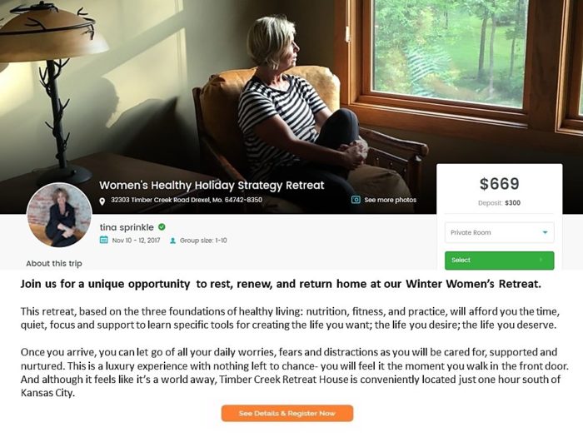Click the host's round profile photo
Screen dimensions: 583x437
point(59,215)
